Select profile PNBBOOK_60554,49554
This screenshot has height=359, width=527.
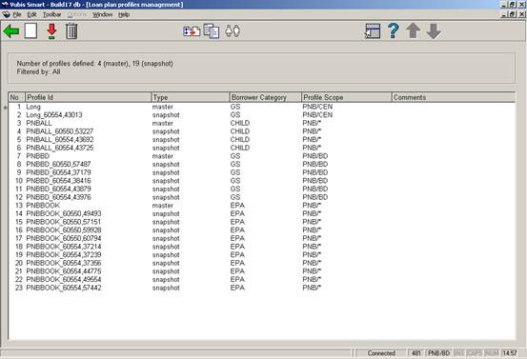click(262, 279)
